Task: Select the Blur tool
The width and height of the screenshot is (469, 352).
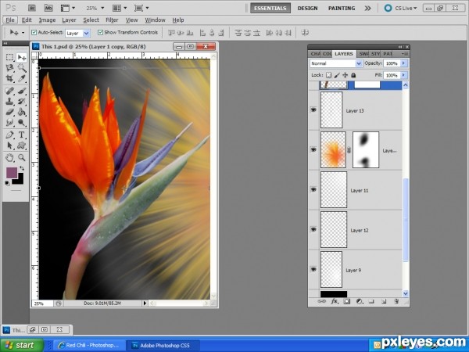Action: pos(10,123)
